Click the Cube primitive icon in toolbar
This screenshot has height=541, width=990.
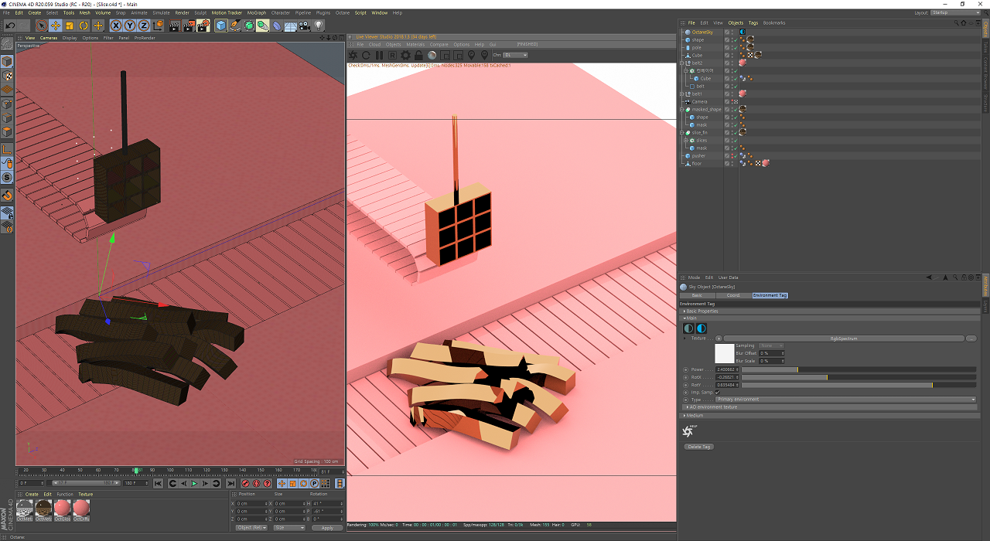tap(221, 26)
